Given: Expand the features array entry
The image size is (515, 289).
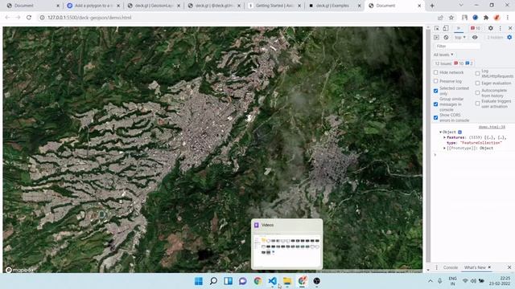Looking at the screenshot, I should click(445, 137).
